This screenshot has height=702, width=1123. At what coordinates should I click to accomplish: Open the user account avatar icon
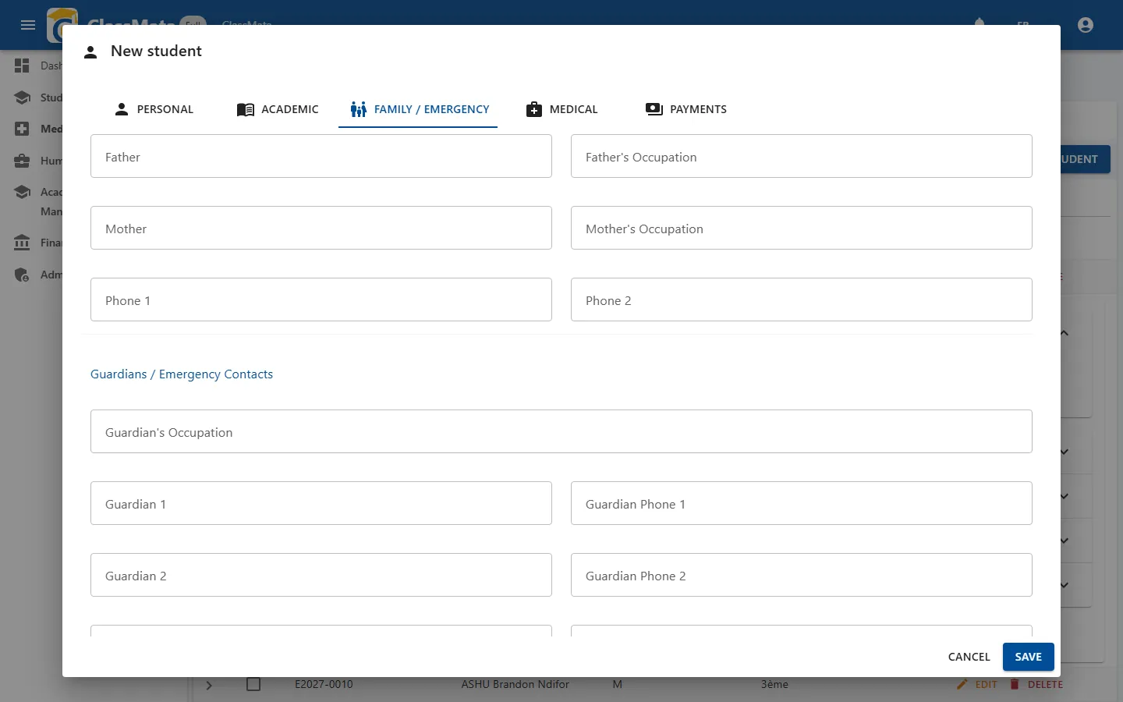[x=1086, y=25]
